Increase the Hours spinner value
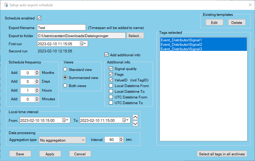Screen dimensions: 255x161 [x=37, y=89]
